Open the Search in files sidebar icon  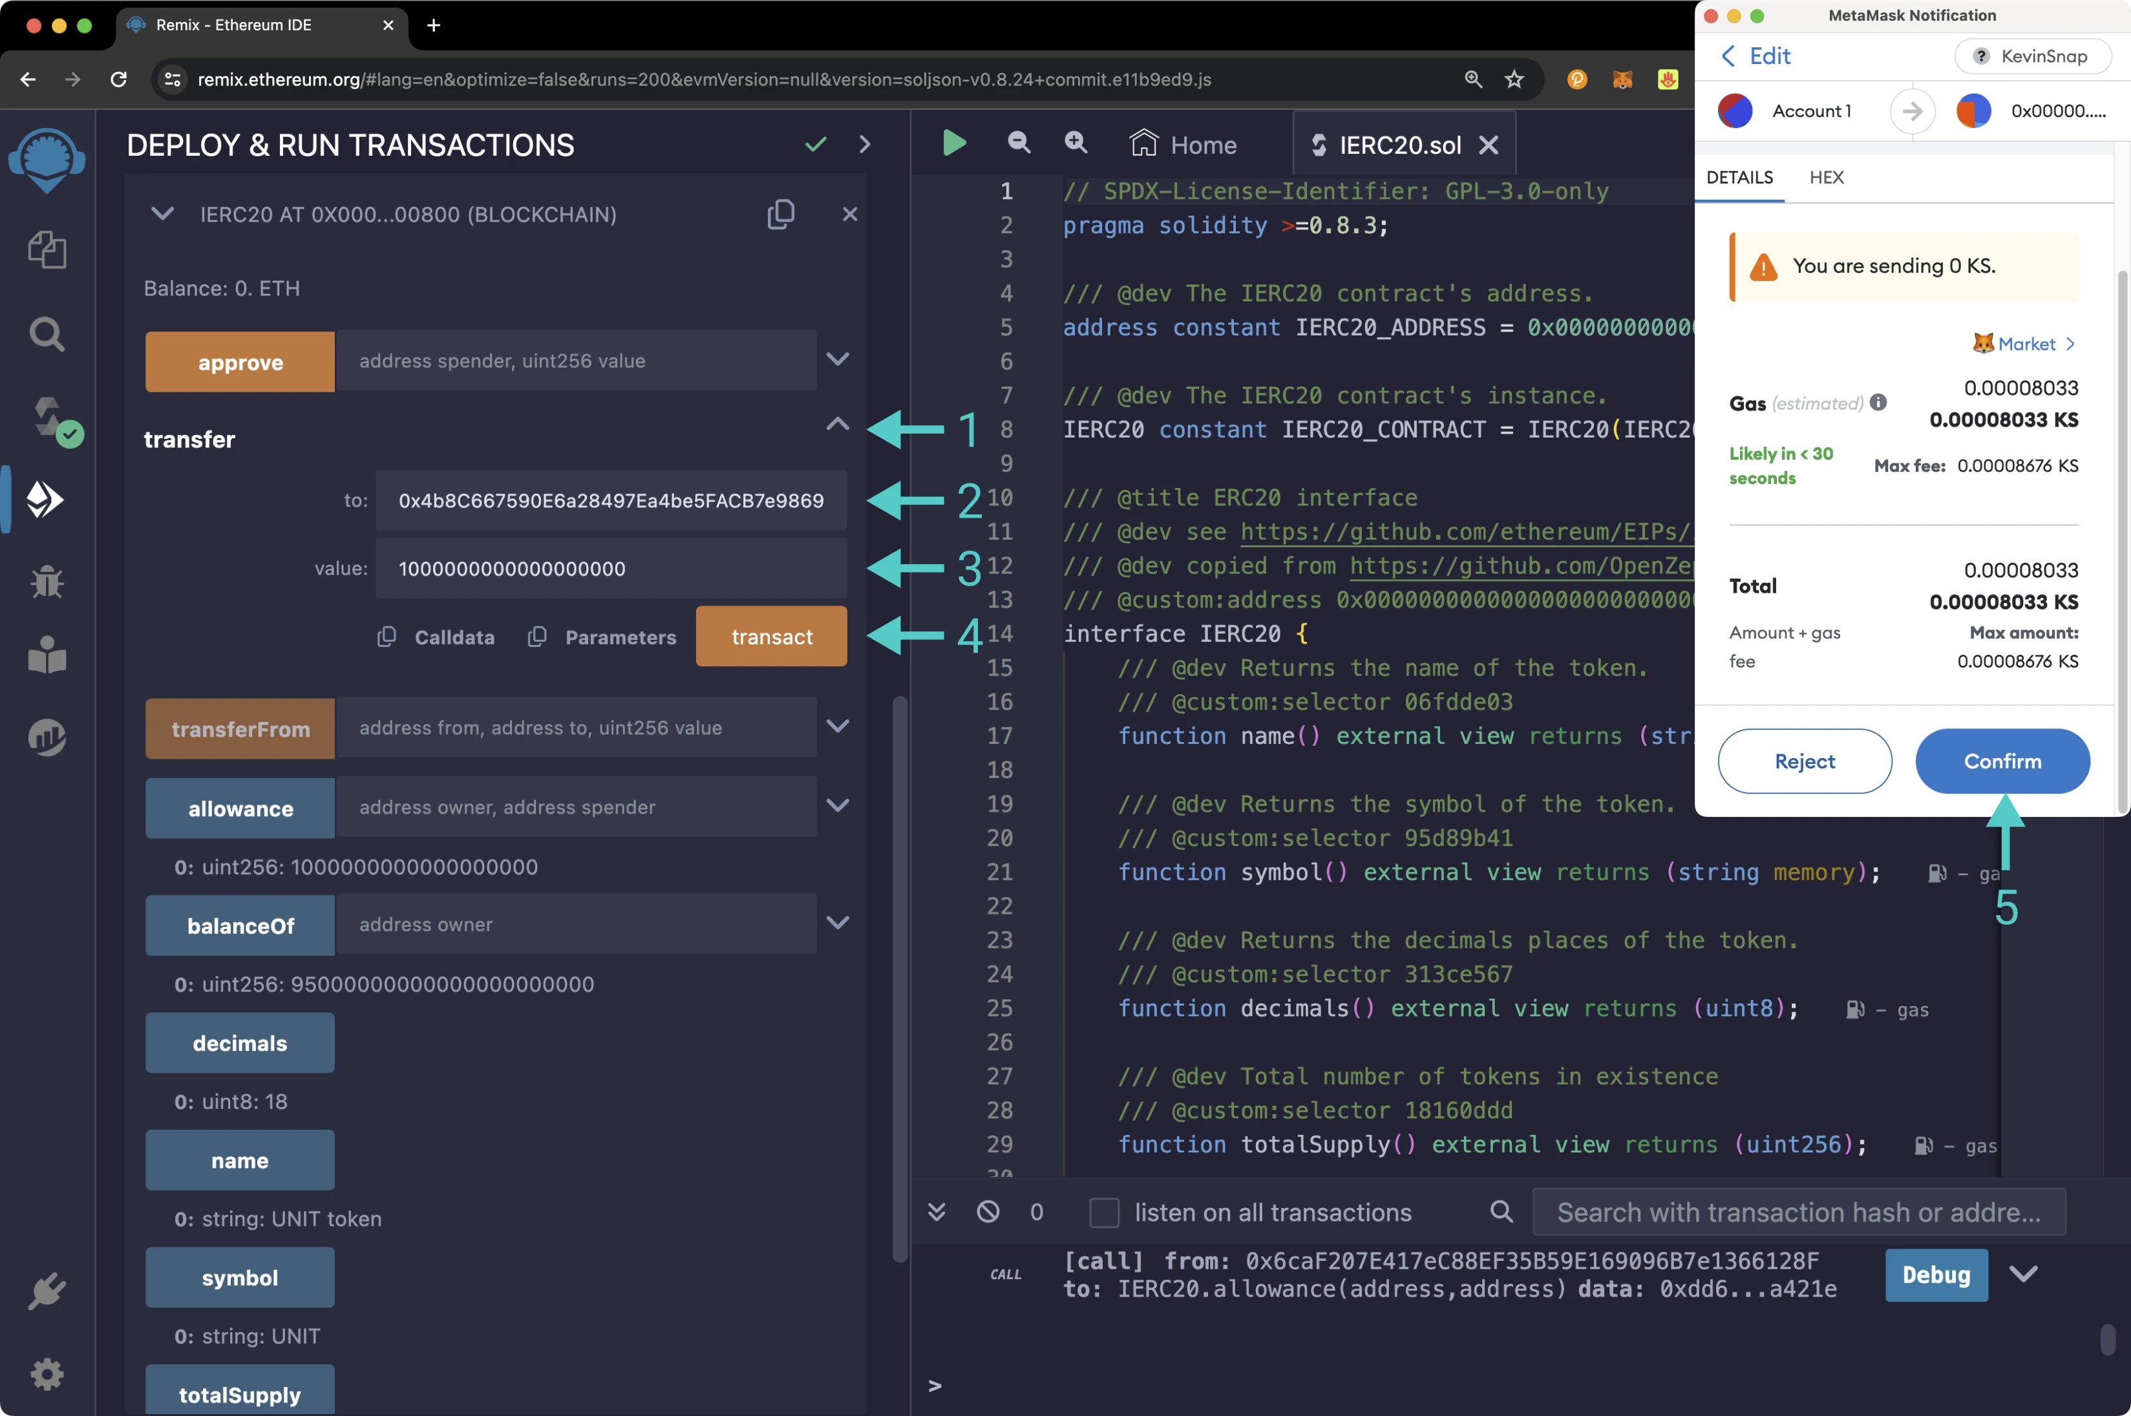[x=47, y=334]
